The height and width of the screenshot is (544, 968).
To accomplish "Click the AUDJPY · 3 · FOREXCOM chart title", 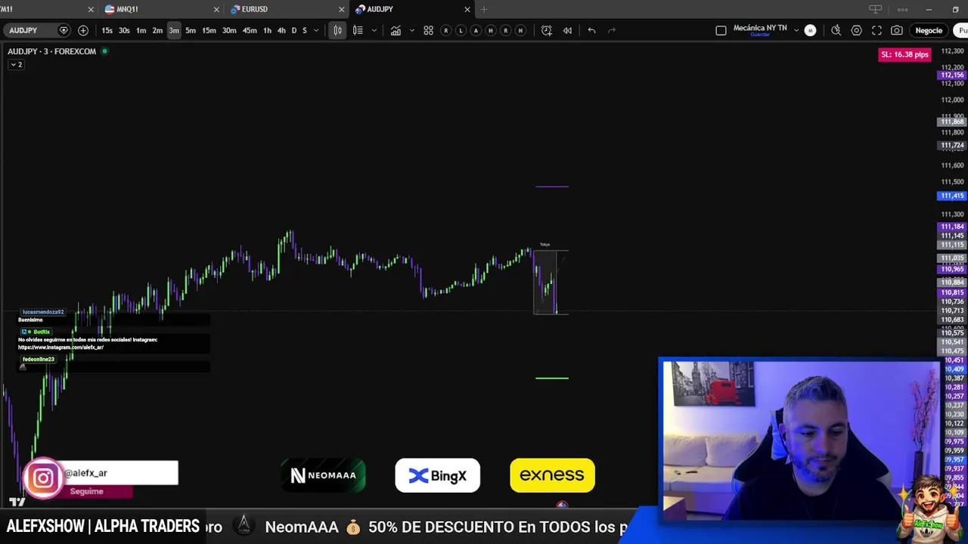I will coord(51,51).
